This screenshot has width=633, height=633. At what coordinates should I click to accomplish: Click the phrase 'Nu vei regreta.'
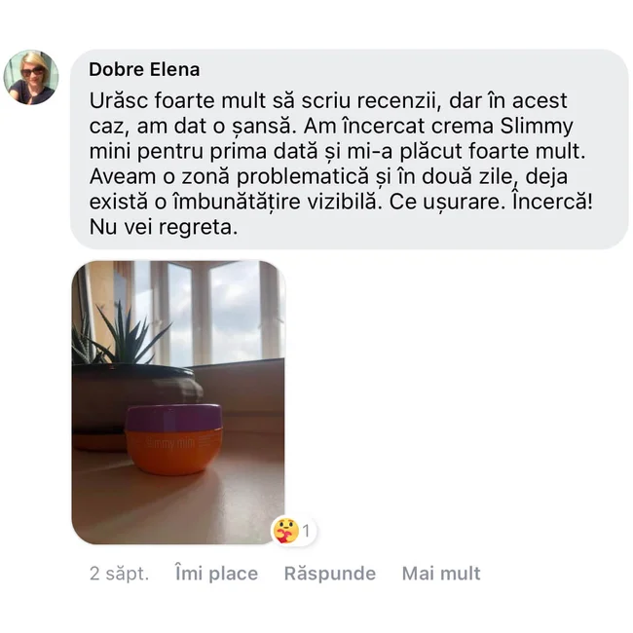coord(164,227)
